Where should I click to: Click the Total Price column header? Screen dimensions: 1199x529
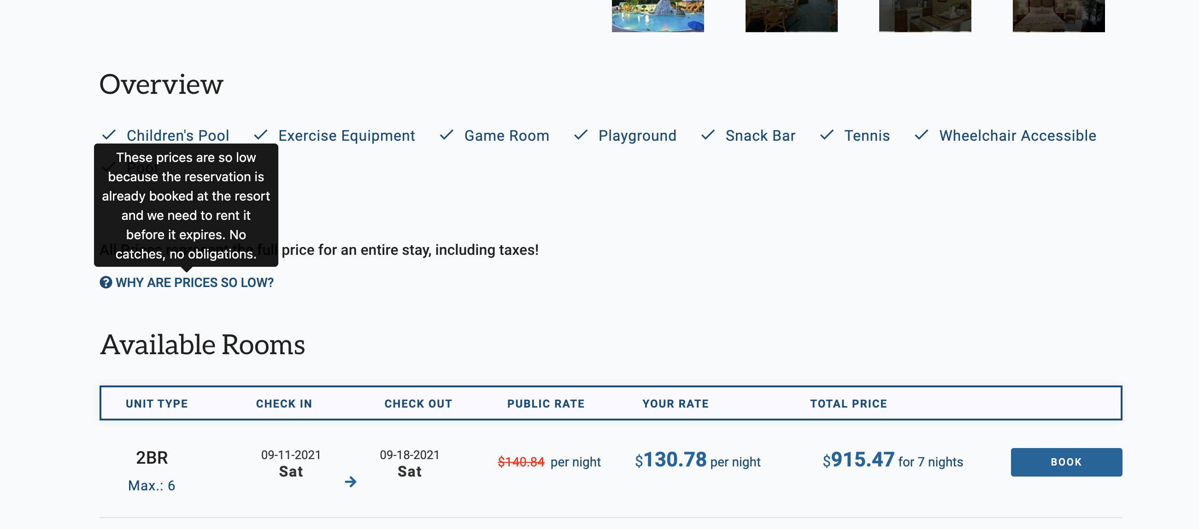[848, 403]
